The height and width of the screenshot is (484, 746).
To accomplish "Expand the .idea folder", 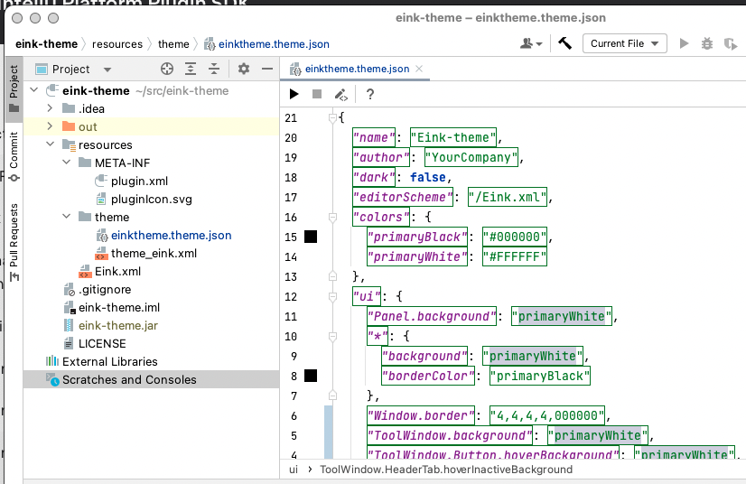I will click(50, 108).
